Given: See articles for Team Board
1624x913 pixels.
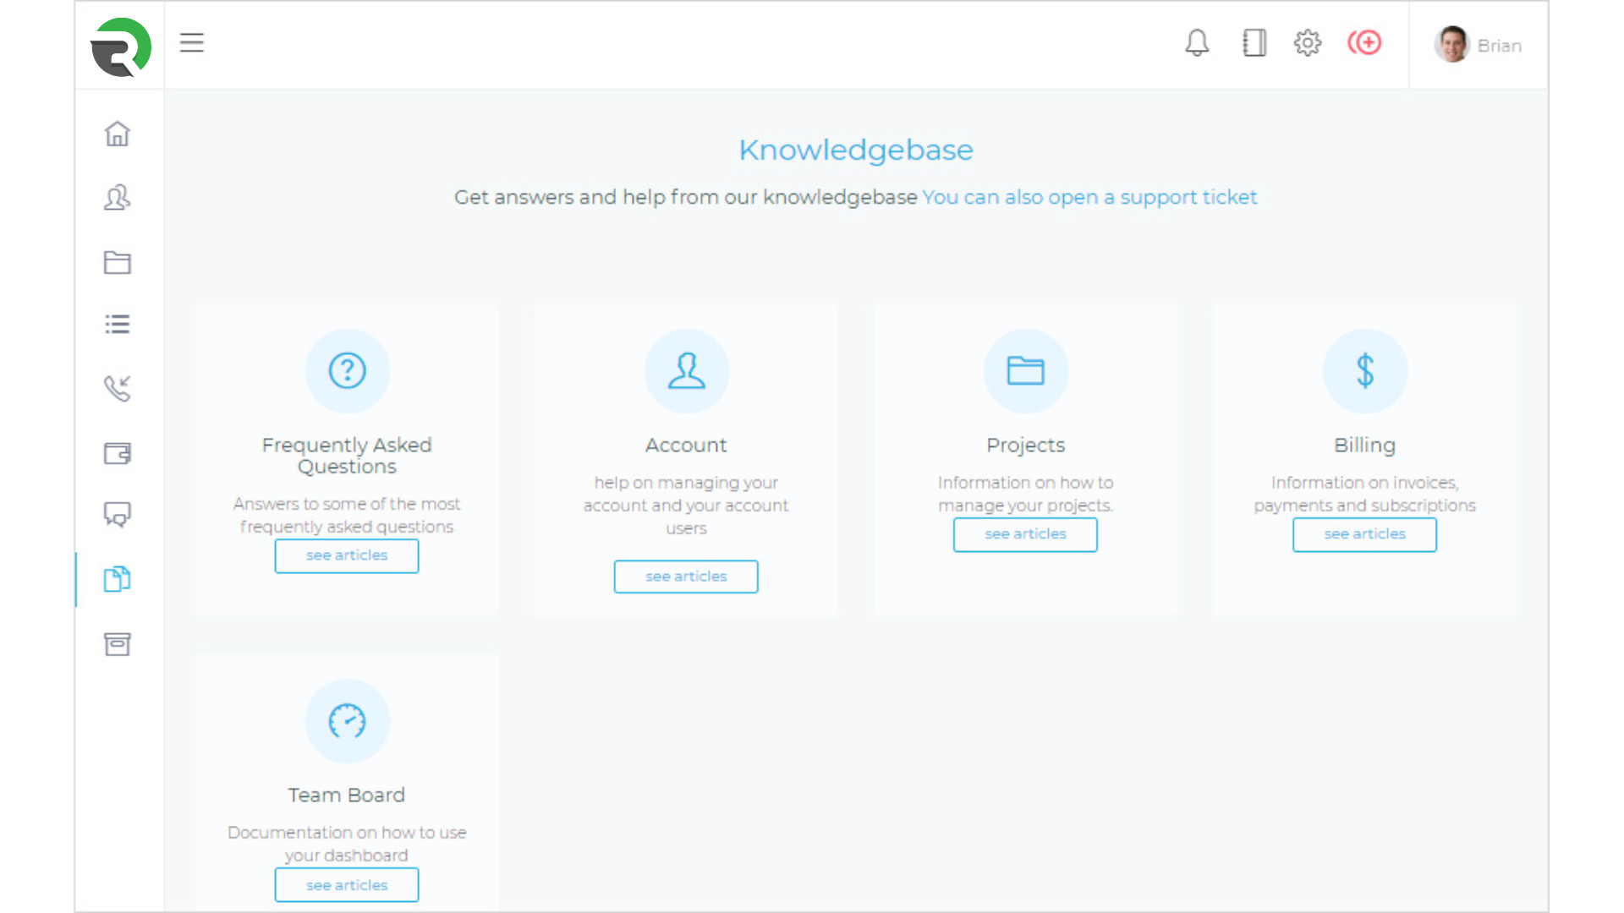Looking at the screenshot, I should 347,885.
